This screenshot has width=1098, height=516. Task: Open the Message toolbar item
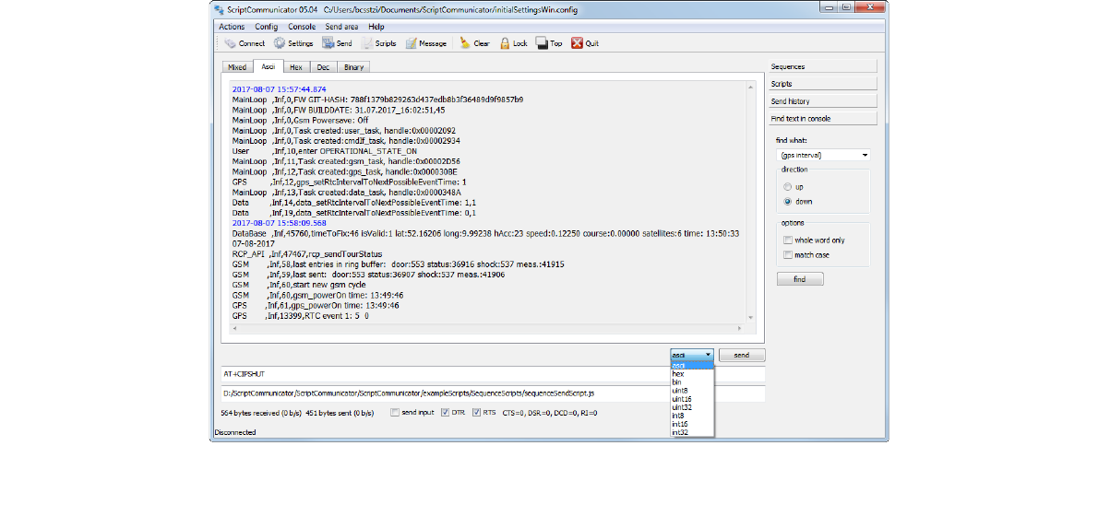425,43
